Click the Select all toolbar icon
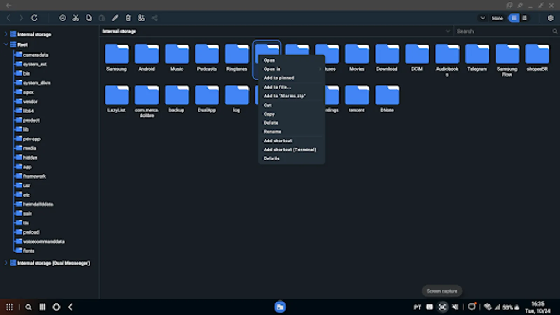The height and width of the screenshot is (315, 560). tap(141, 18)
